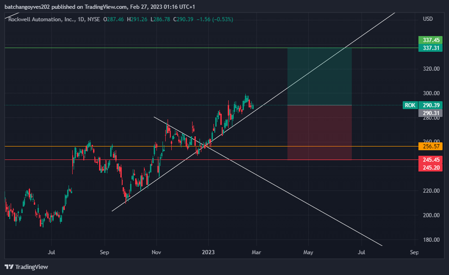Select the 245.45 red price label
This screenshot has width=449, height=275.
click(430, 160)
